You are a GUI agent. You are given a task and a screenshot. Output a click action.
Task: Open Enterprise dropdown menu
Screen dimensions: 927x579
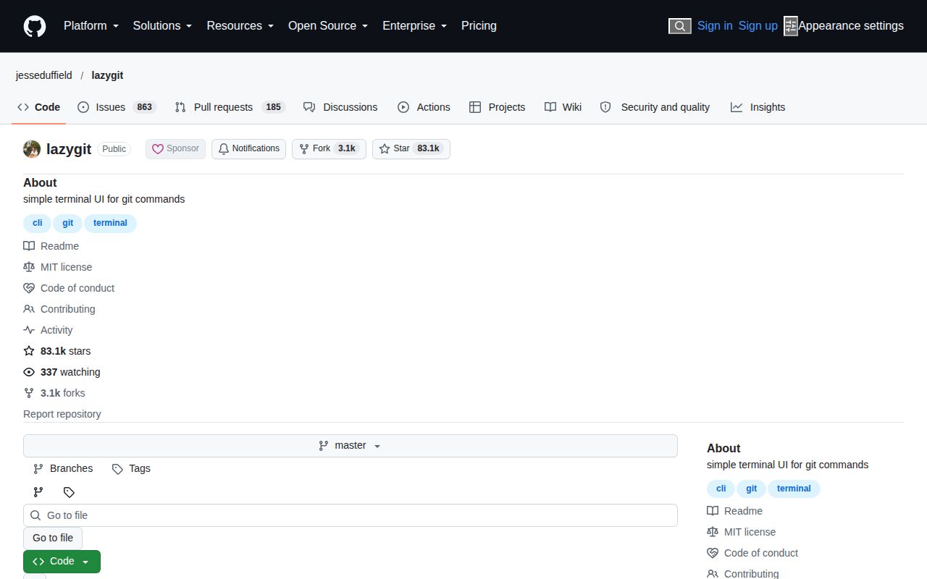point(414,26)
